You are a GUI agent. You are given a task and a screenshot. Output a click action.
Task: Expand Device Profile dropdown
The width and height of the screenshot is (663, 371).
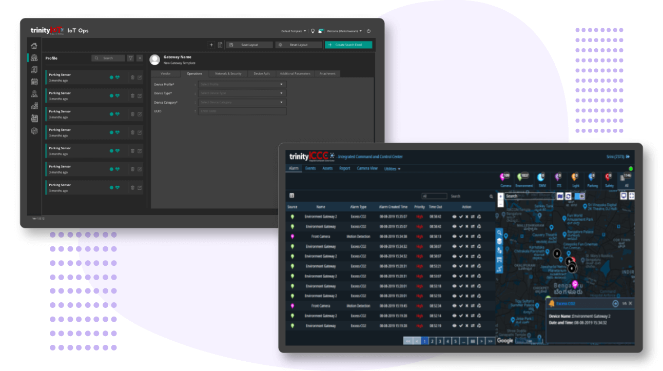click(242, 84)
